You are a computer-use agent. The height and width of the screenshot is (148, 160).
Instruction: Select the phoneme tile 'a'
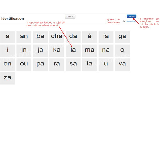pyautogui.click(x=8, y=37)
